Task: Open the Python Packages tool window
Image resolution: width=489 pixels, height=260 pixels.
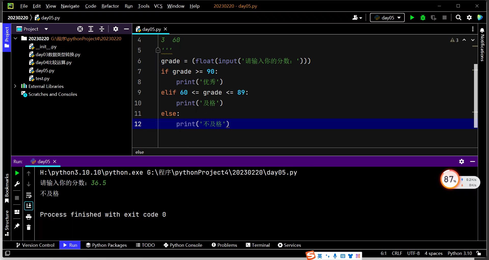Action: click(x=106, y=245)
